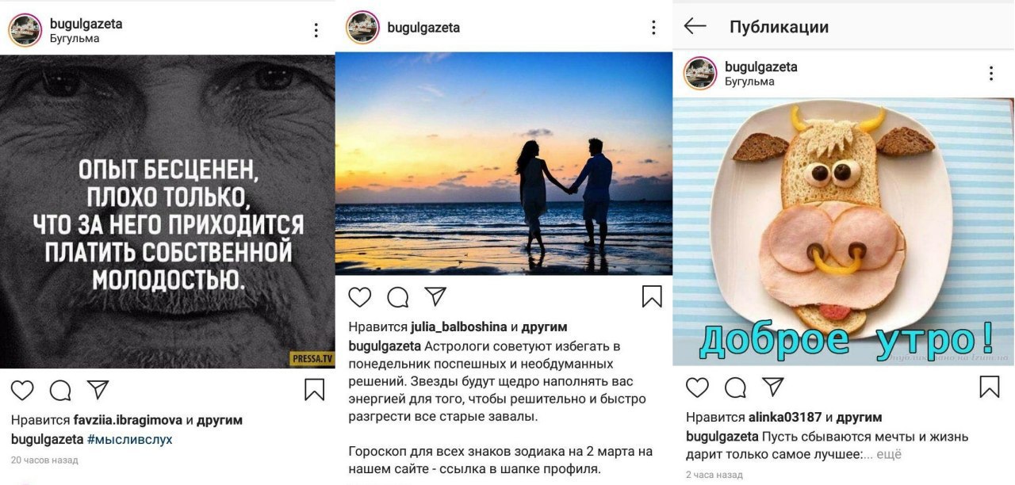This screenshot has height=485, width=1015.
Task: Tap the heart under the old man quote post
Action: click(22, 390)
